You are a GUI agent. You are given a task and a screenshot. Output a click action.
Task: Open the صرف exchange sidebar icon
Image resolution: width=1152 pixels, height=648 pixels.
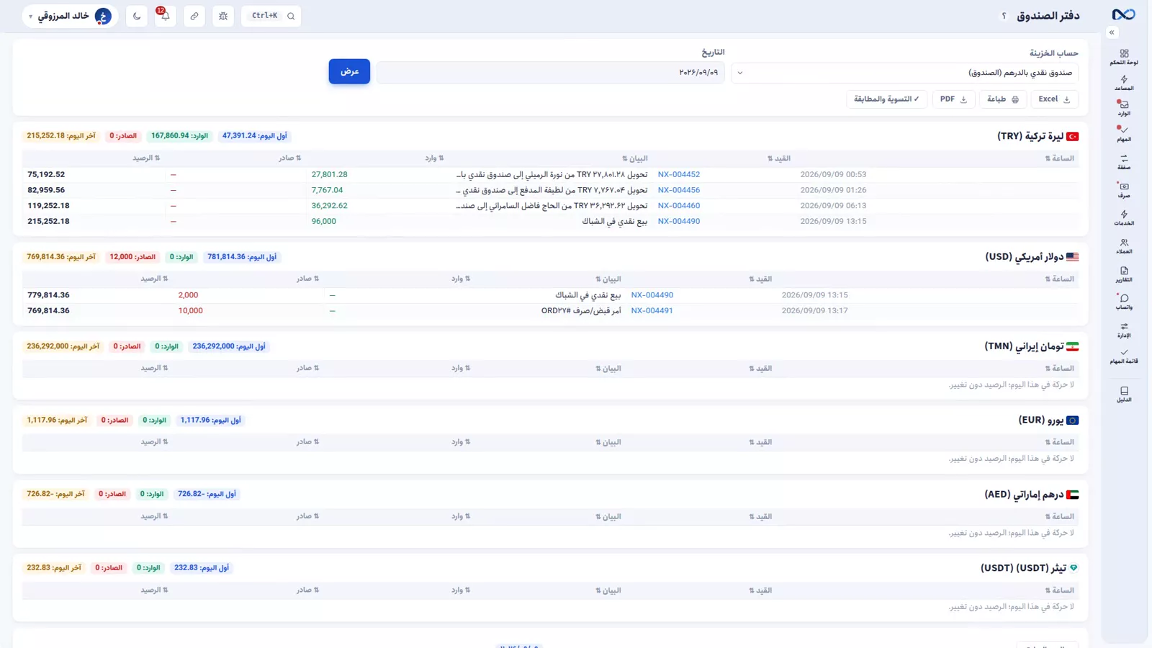click(1124, 190)
